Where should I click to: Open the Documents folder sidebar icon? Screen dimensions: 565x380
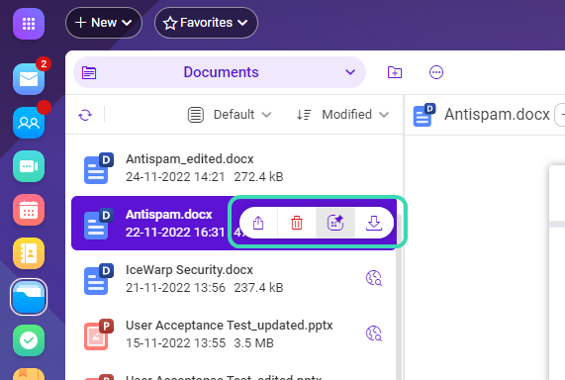(x=29, y=297)
